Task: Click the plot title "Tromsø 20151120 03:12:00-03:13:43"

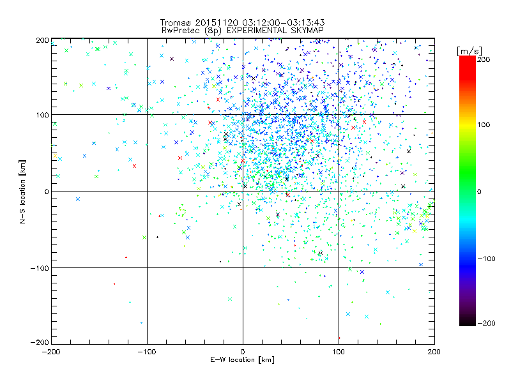Action: (x=242, y=22)
